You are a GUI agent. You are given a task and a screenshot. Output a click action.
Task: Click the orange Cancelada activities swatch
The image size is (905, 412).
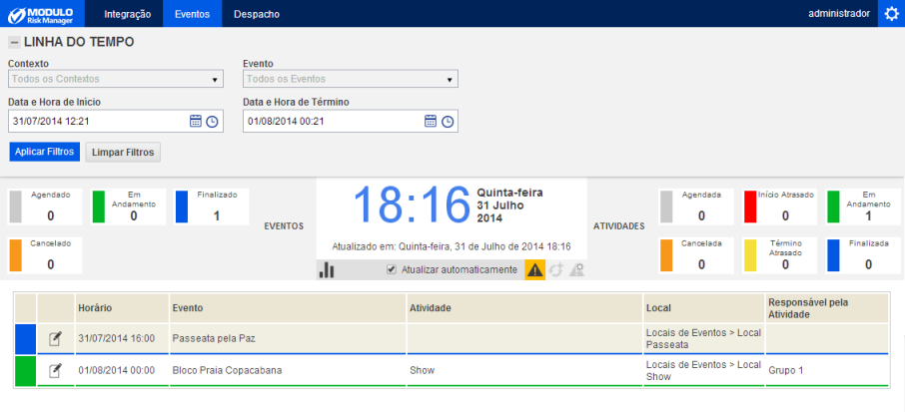click(666, 254)
